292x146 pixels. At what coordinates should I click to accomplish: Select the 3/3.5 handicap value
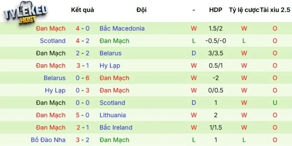click(216, 53)
